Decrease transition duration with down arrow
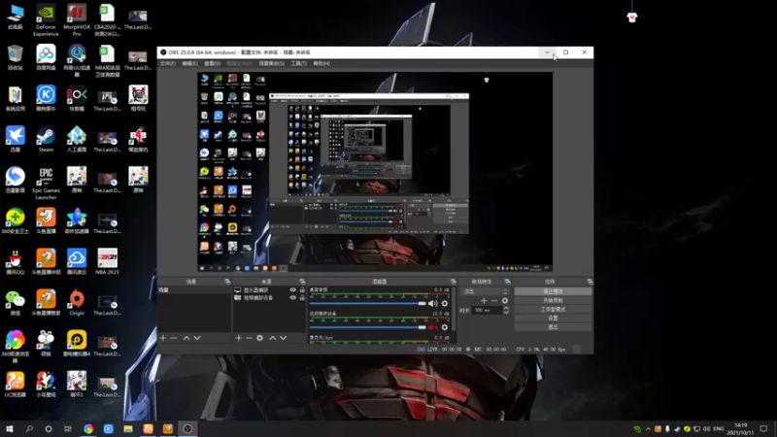The height and width of the screenshot is (437, 777). tap(506, 313)
